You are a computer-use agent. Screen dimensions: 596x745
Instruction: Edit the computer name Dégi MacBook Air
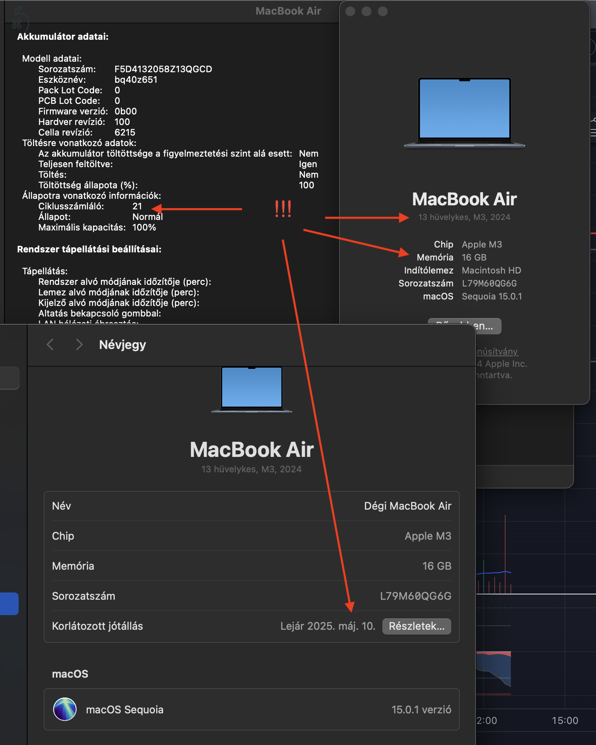tap(407, 506)
